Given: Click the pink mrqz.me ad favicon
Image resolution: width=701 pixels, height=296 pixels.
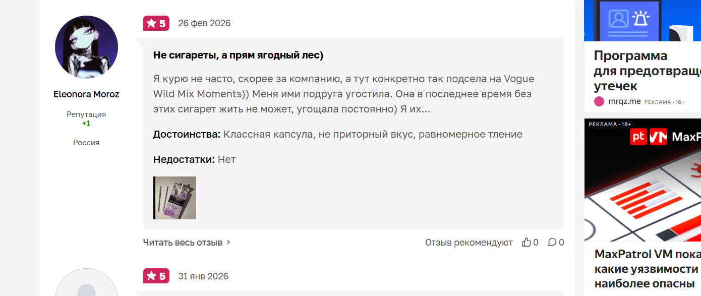Looking at the screenshot, I should (x=599, y=101).
